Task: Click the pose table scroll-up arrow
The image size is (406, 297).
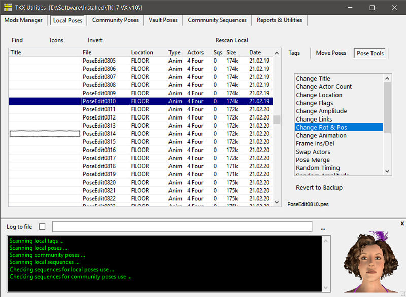Action: tap(277, 53)
